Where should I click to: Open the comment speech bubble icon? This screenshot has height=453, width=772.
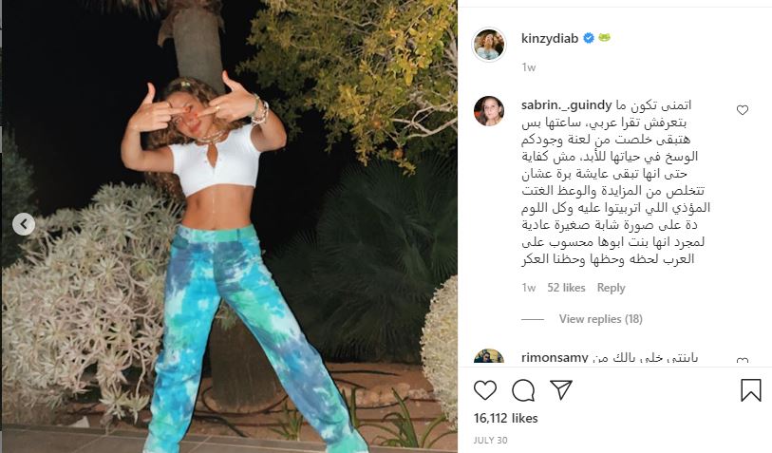click(x=523, y=390)
